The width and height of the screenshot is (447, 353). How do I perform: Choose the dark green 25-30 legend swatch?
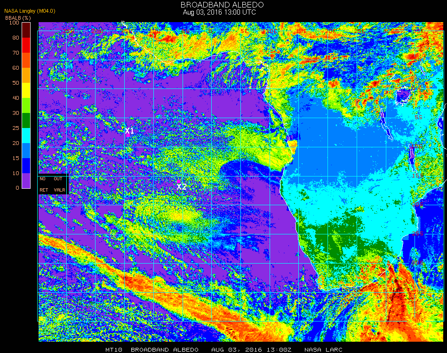(x=26, y=120)
